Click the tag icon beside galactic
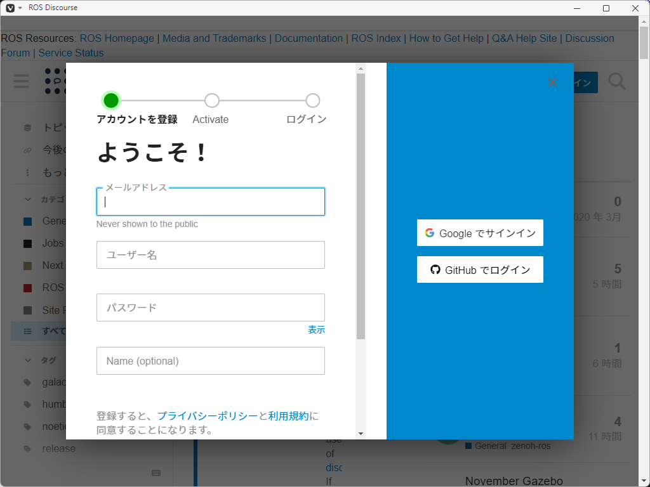This screenshot has height=487, width=650. [27, 382]
